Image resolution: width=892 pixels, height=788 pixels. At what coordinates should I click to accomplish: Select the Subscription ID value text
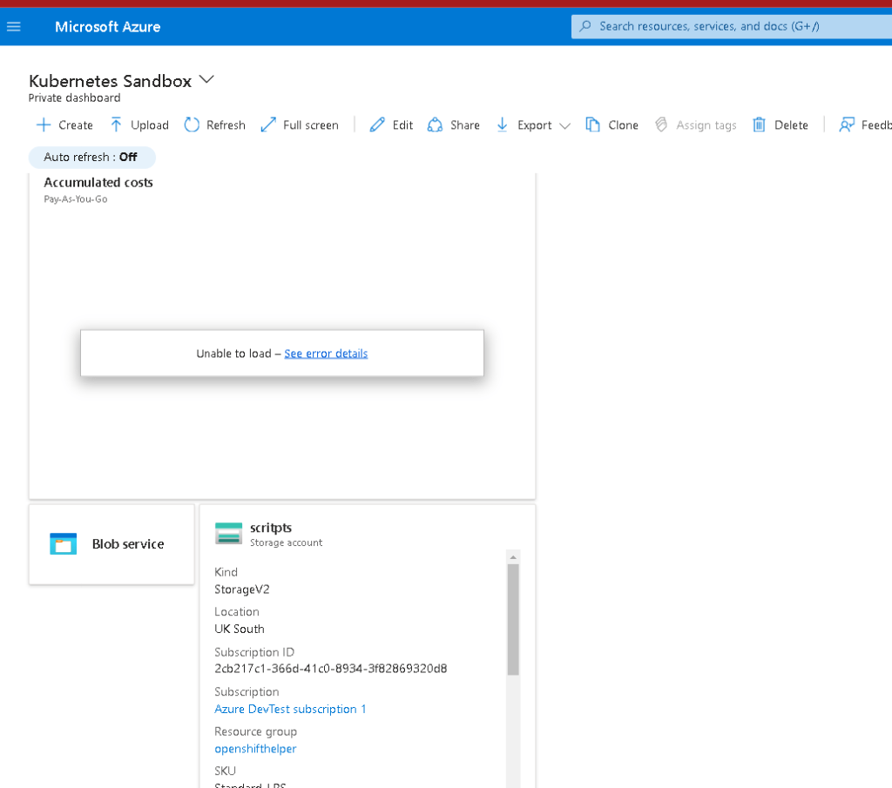point(330,669)
